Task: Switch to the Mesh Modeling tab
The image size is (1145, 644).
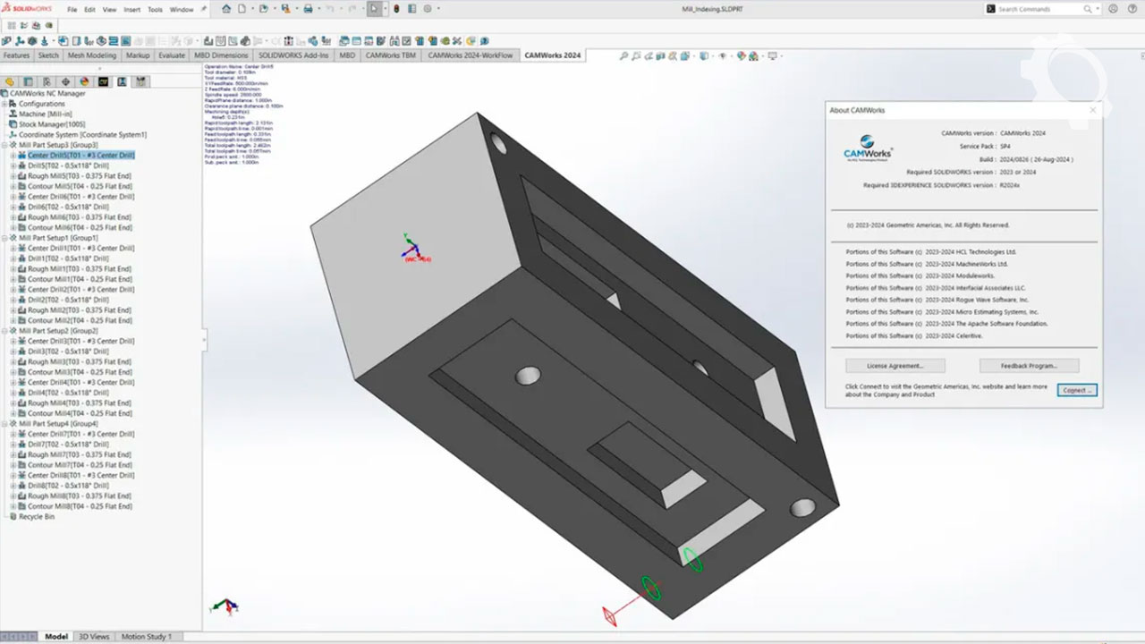Action: [92, 55]
